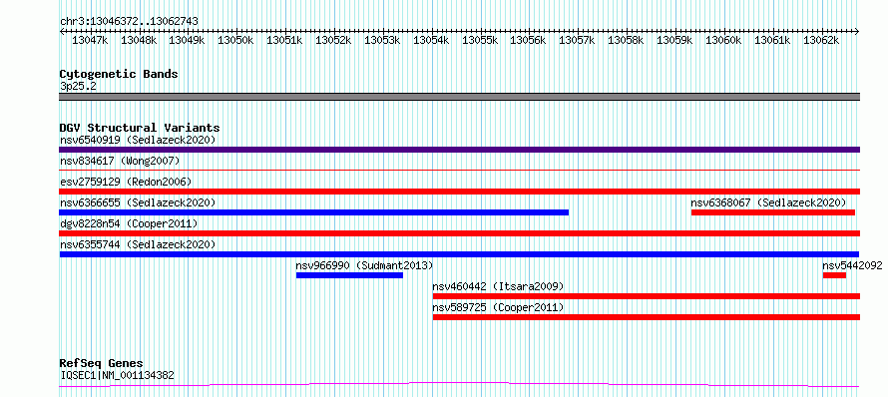Open the nsv834617 (Wong2007) label
The image size is (888, 397).
pos(120,161)
